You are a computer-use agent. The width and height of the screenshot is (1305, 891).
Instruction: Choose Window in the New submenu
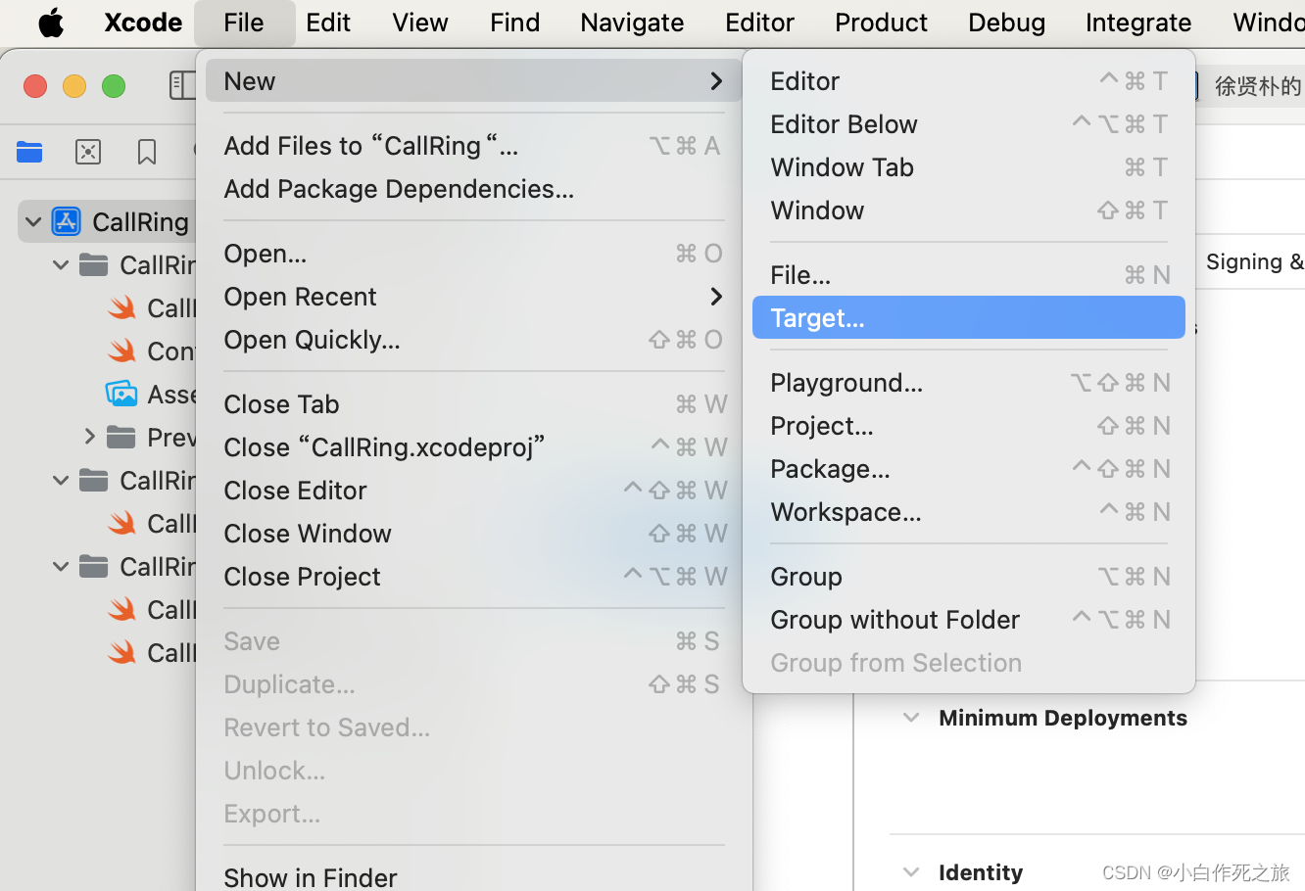[x=969, y=211]
